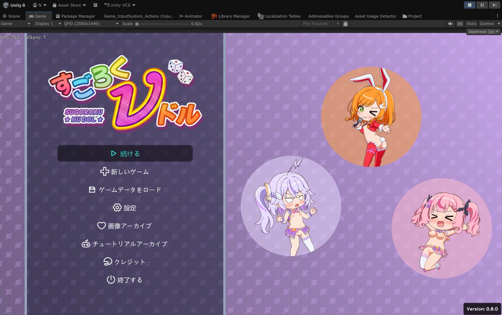Image resolution: width=502 pixels, height=315 pixels.
Task: Open the archive box icon beside Asset Store
Action: tap(95, 5)
